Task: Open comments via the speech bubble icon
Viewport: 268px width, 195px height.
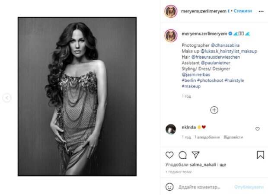Action: tap(182, 155)
